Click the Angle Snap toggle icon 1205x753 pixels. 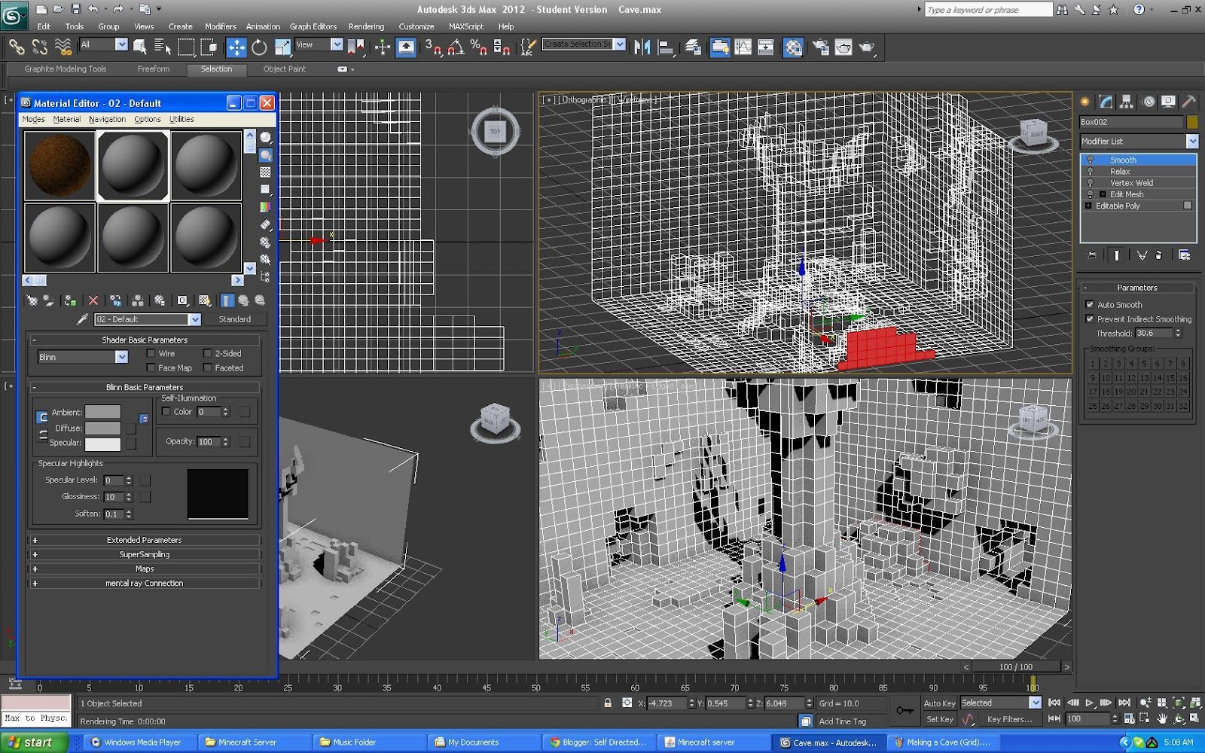pos(456,47)
